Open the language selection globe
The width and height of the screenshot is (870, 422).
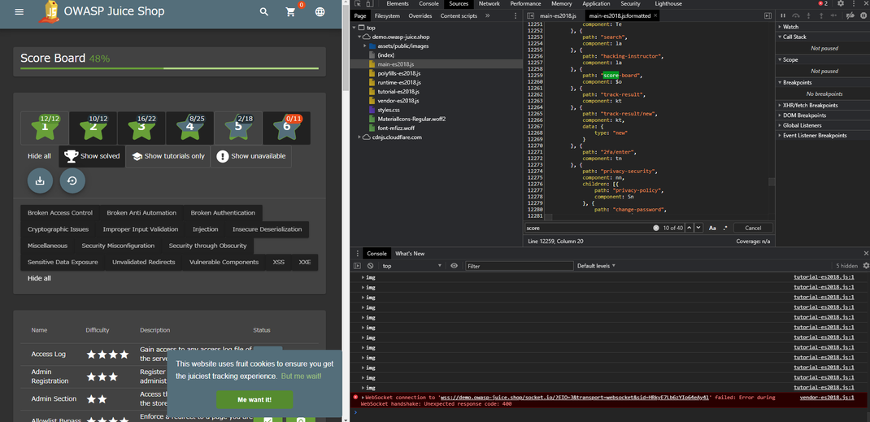click(320, 11)
